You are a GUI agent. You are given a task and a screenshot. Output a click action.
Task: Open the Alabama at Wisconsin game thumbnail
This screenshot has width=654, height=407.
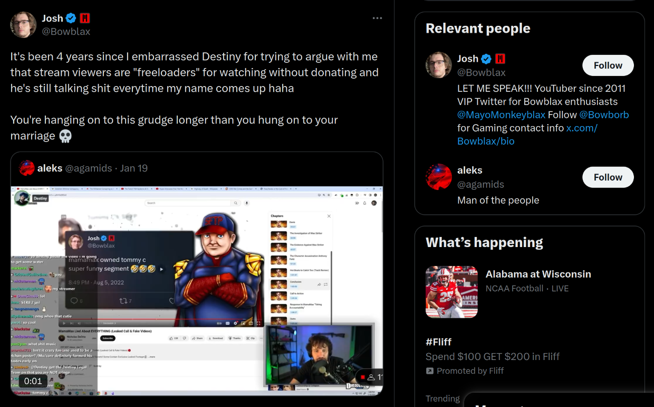tap(451, 292)
